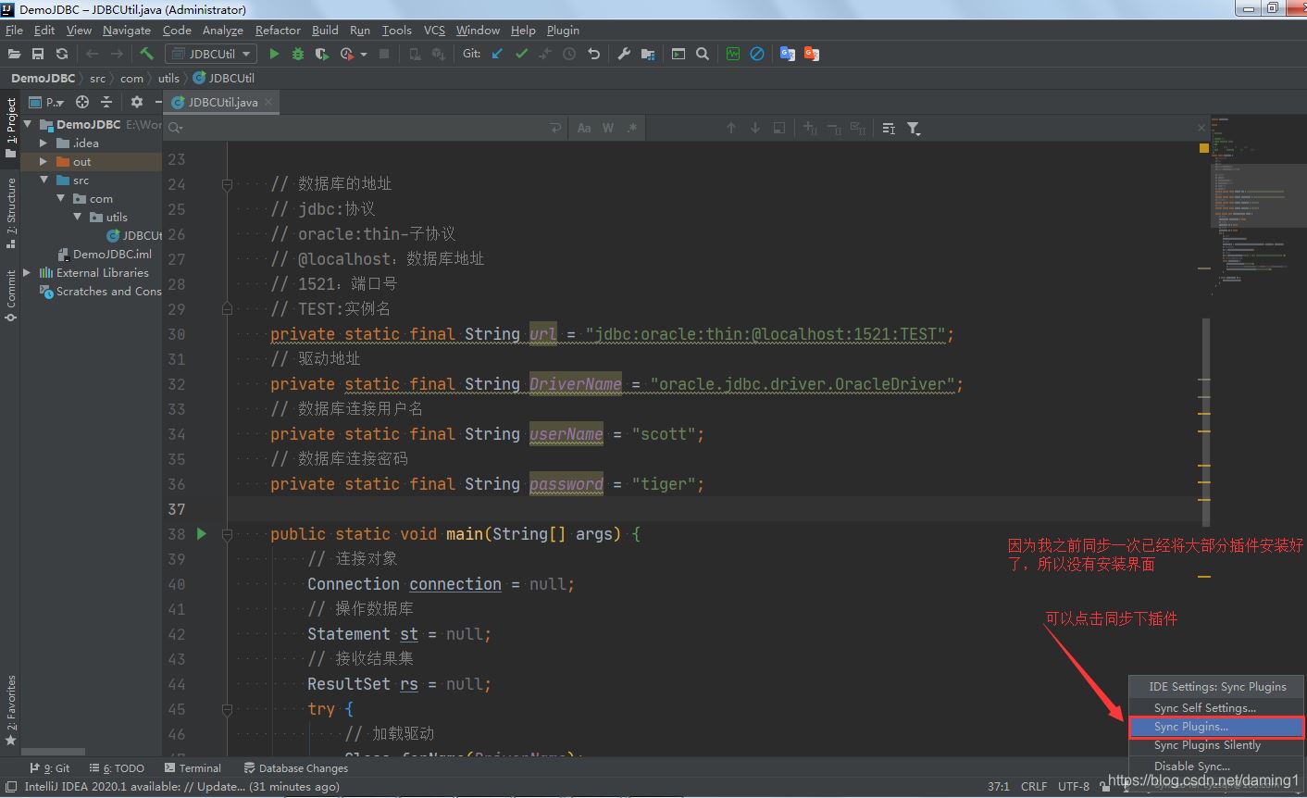Open the Refactor menu

pos(278,30)
